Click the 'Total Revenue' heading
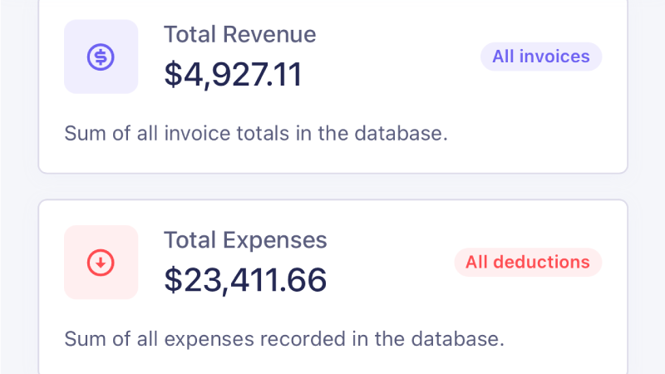The width and height of the screenshot is (665, 374). (x=239, y=35)
